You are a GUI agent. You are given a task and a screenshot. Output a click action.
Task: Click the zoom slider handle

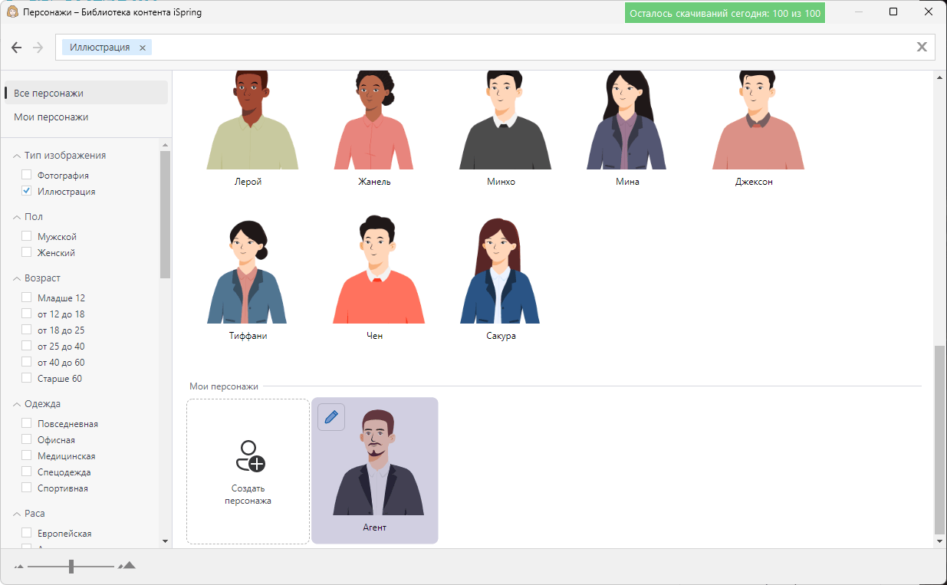point(70,566)
